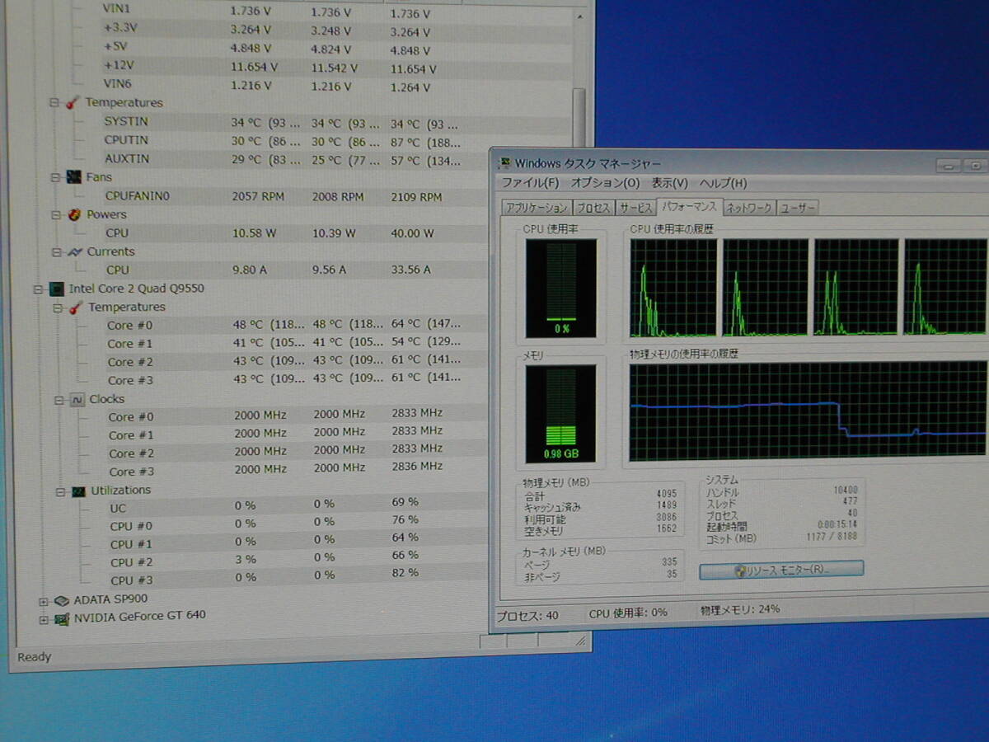989x742 pixels.
Task: Click the 物理メモリの使用率の履歴 graph
Action: point(809,411)
